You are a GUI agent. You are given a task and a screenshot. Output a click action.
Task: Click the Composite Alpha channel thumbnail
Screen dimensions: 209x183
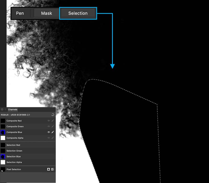(x=3, y=138)
